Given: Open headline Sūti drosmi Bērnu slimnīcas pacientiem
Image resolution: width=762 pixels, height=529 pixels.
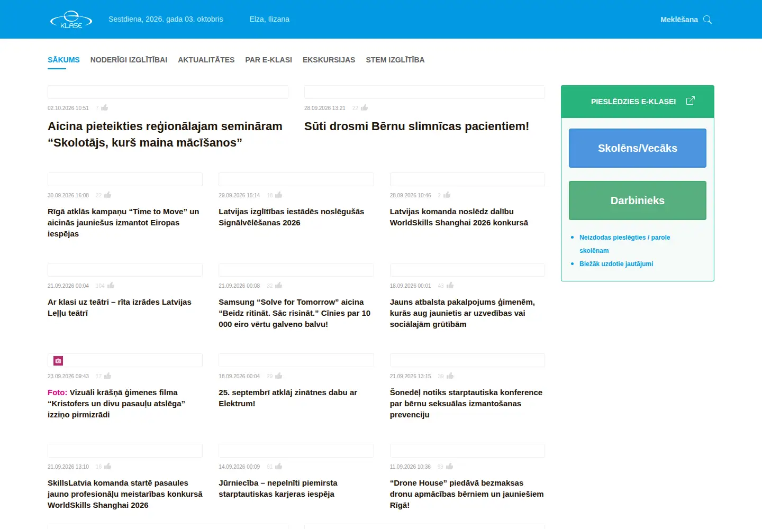Looking at the screenshot, I should [x=416, y=126].
